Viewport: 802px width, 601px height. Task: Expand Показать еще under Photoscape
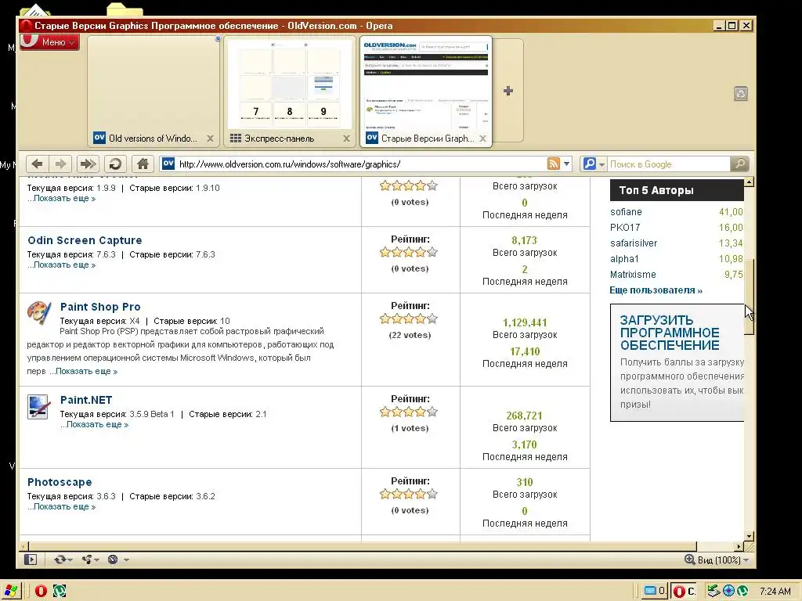click(61, 506)
